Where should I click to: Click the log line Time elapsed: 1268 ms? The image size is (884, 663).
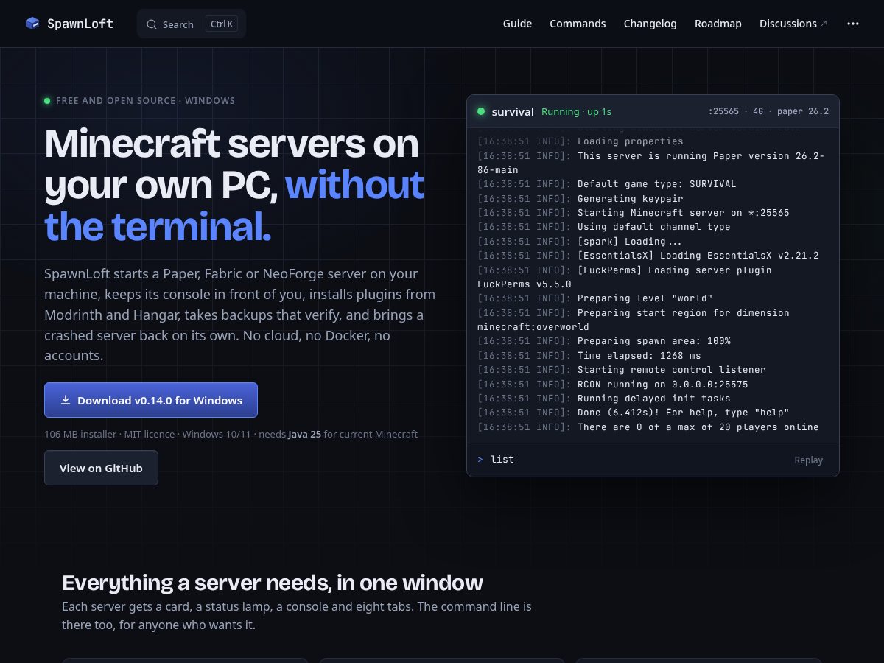click(589, 355)
